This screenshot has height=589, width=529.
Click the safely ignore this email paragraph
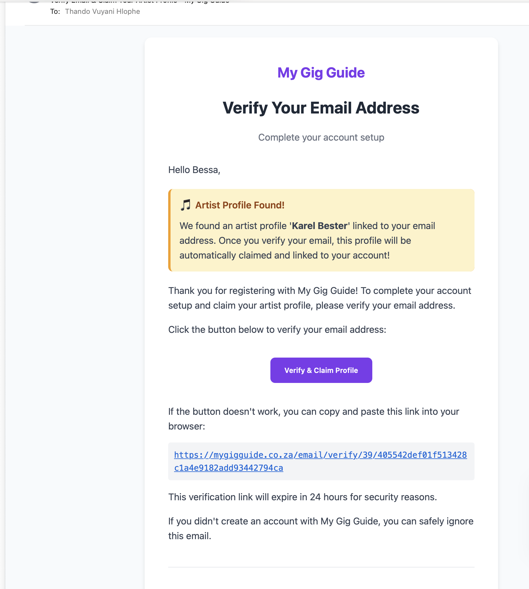[321, 529]
